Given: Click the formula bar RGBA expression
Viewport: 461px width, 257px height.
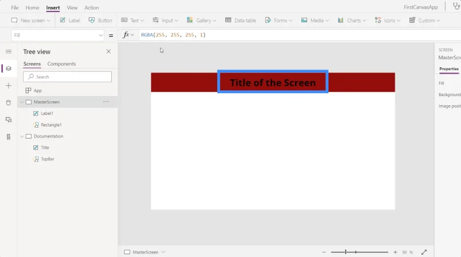Looking at the screenshot, I should (x=173, y=35).
